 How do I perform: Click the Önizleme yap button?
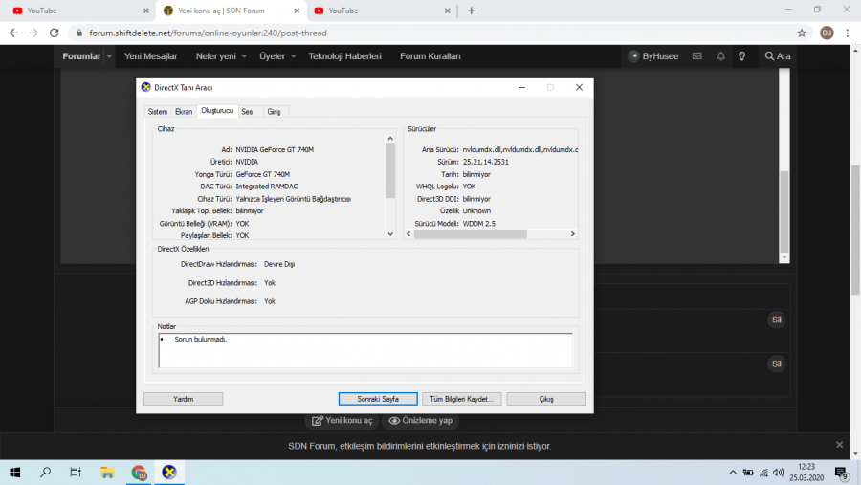421,420
